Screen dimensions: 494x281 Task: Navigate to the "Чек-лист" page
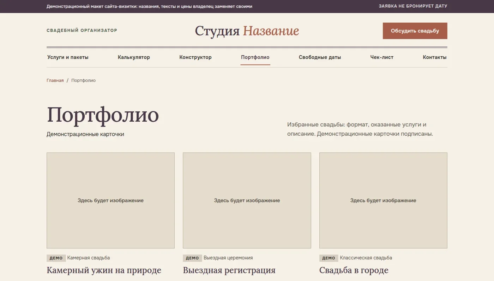[382, 57]
